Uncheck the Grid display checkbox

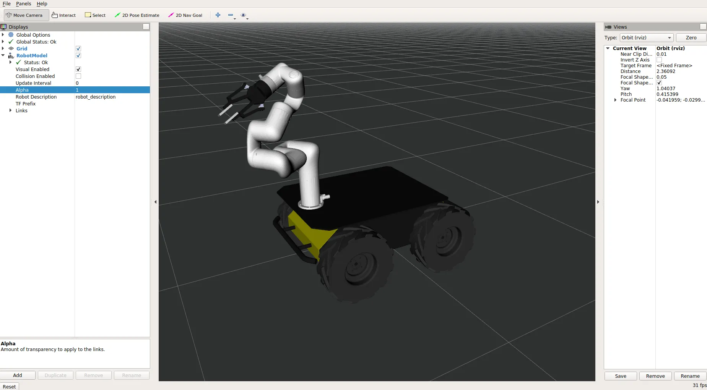pyautogui.click(x=78, y=49)
